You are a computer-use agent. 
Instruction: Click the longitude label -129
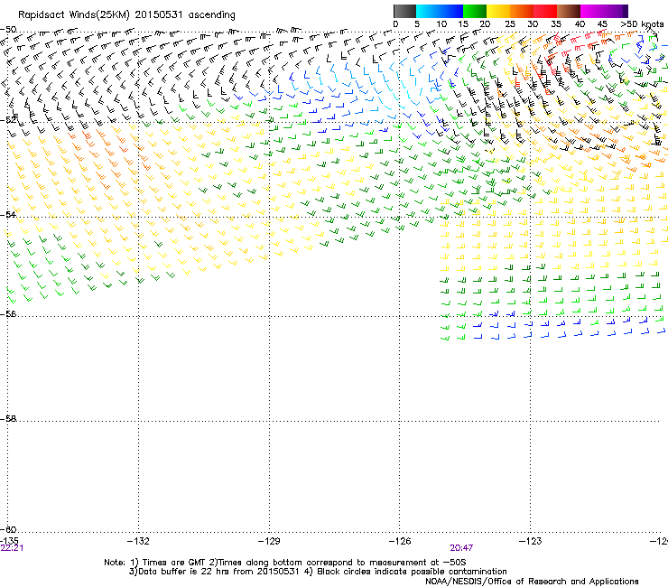click(269, 541)
